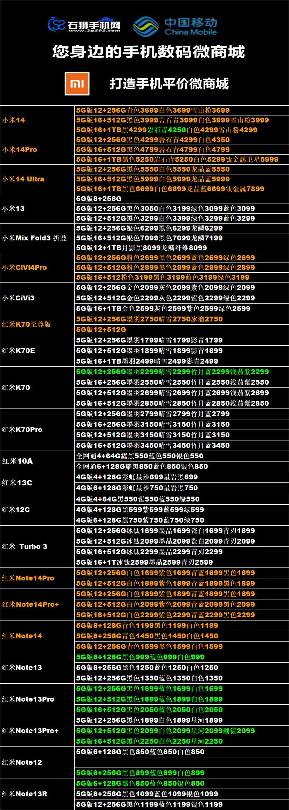Image resolution: width=289 pixels, height=810 pixels.
Task: Click the 石狮手机网 logo
Action: tap(84, 25)
